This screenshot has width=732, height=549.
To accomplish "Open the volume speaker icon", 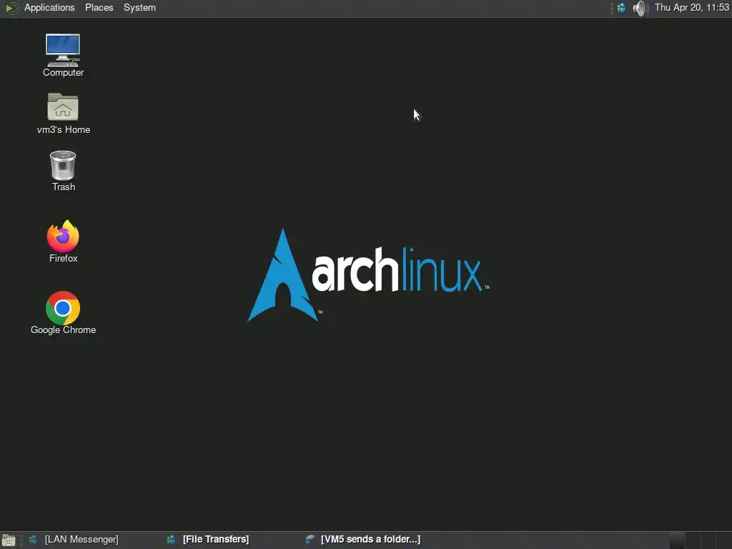I will pyautogui.click(x=640, y=8).
